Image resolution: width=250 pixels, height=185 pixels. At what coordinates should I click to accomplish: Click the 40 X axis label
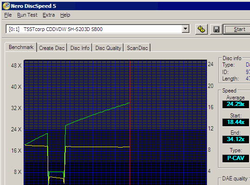tap(16, 87)
